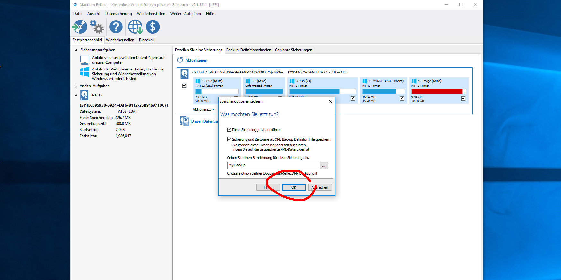Click the '1,026,047' Endsektor value
The height and width of the screenshot is (280, 561).
point(123,136)
